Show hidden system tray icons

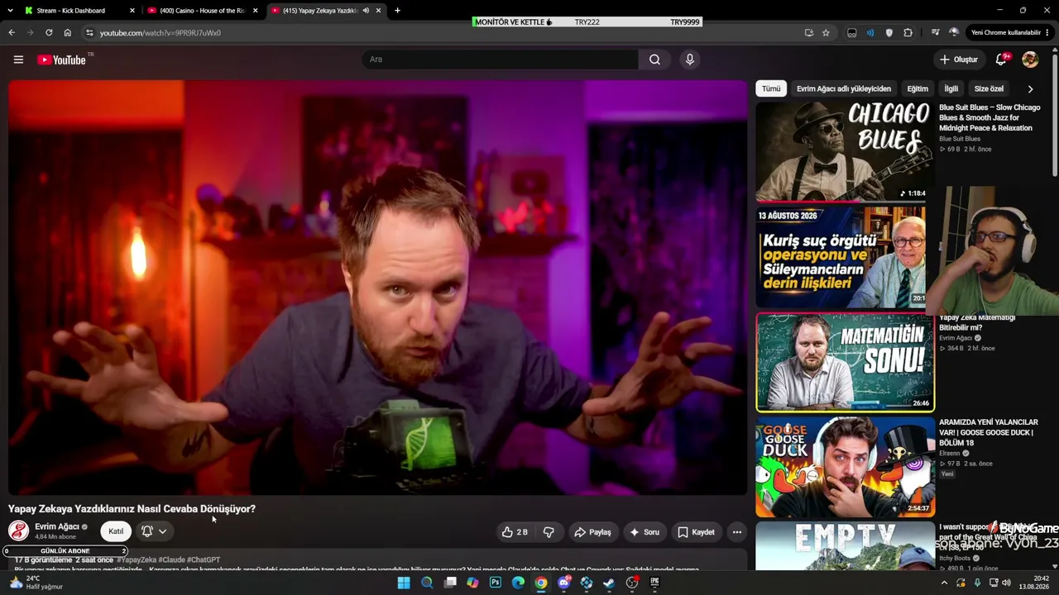944,583
